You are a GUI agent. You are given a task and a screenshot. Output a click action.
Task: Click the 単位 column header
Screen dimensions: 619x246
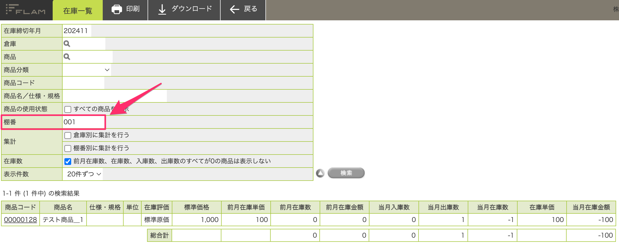tap(132, 207)
